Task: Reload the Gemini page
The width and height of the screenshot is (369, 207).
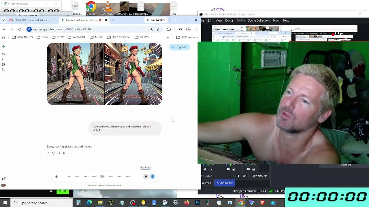Action: tap(20, 29)
